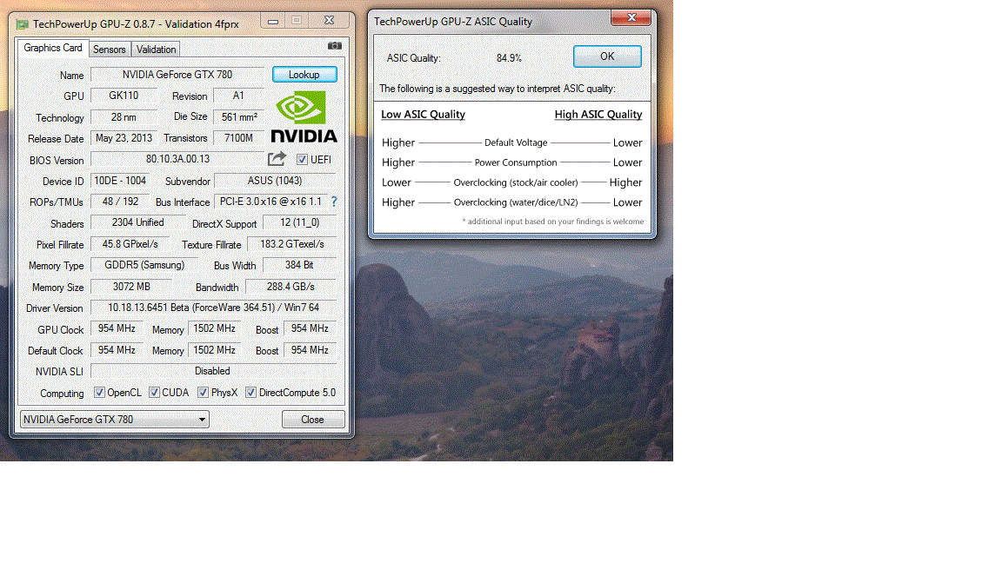
Task: Toggle the CUDA checkbox
Action: pyautogui.click(x=154, y=393)
